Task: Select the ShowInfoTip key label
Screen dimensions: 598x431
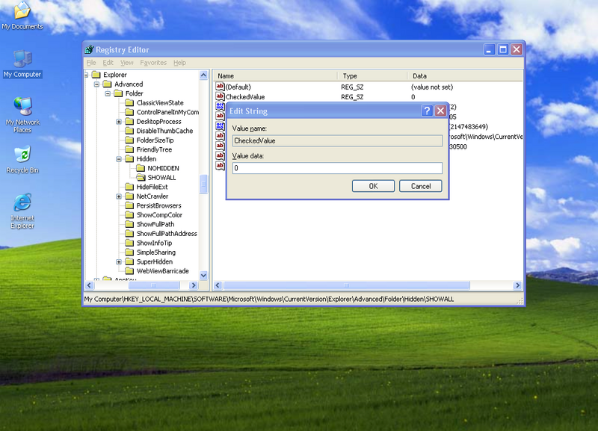Action: [x=154, y=243]
